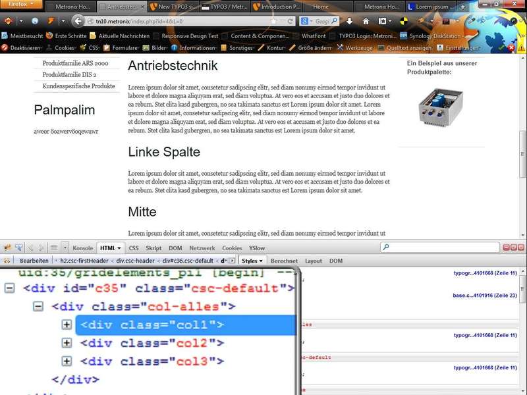Click the browser home button

point(366,21)
